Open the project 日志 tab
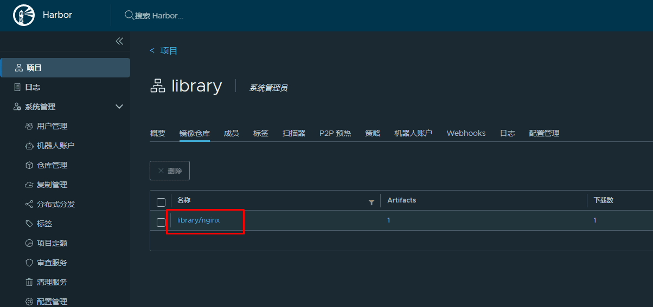The width and height of the screenshot is (653, 307). point(508,133)
